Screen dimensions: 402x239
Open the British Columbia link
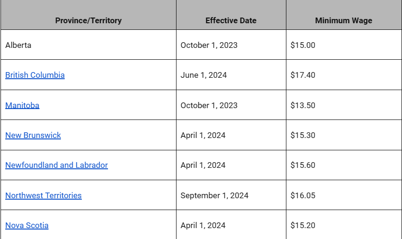click(x=35, y=75)
